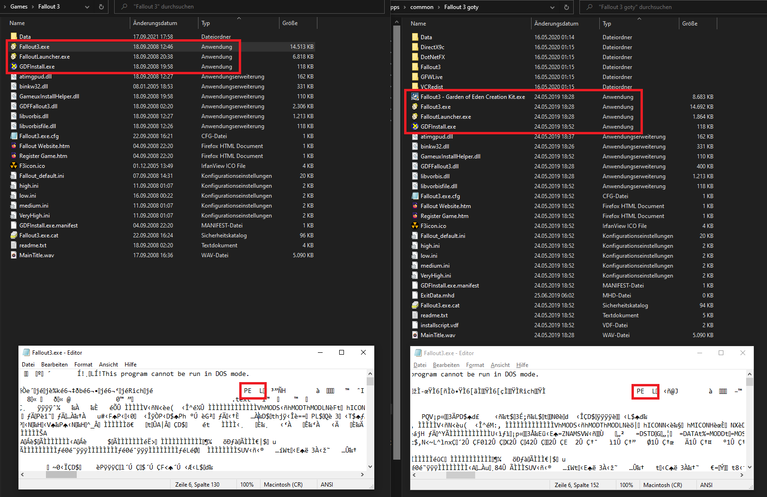
Task: Navigate to Games in the breadcrumb path
Action: click(x=19, y=7)
